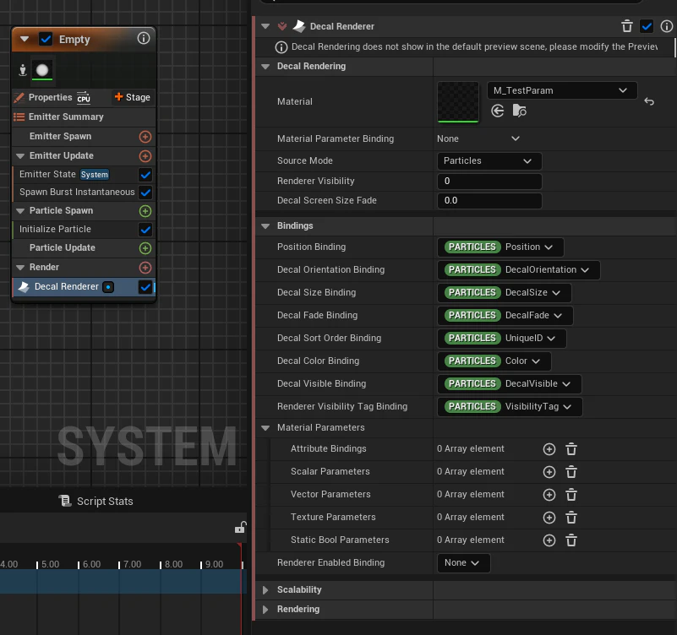The width and height of the screenshot is (677, 635).
Task: Disable the Spawn Burst Instantaneous module checkbox
Action: click(x=145, y=193)
